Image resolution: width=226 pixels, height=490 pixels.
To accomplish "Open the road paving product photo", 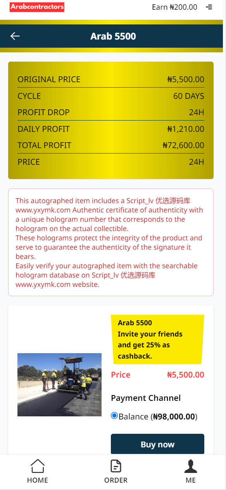I will [59, 385].
